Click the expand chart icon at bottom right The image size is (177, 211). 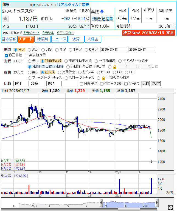170,207
